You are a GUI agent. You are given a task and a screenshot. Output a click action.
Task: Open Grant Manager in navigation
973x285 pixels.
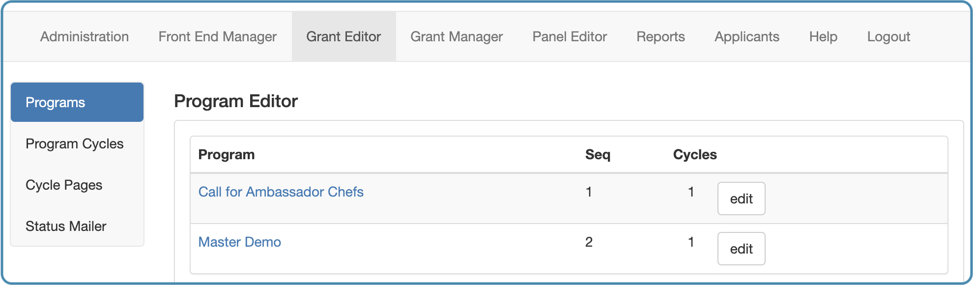tap(457, 37)
